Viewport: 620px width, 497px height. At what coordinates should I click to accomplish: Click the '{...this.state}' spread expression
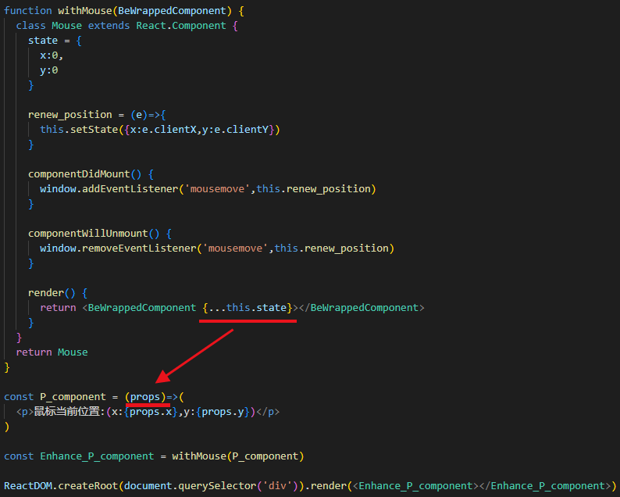pos(248,308)
